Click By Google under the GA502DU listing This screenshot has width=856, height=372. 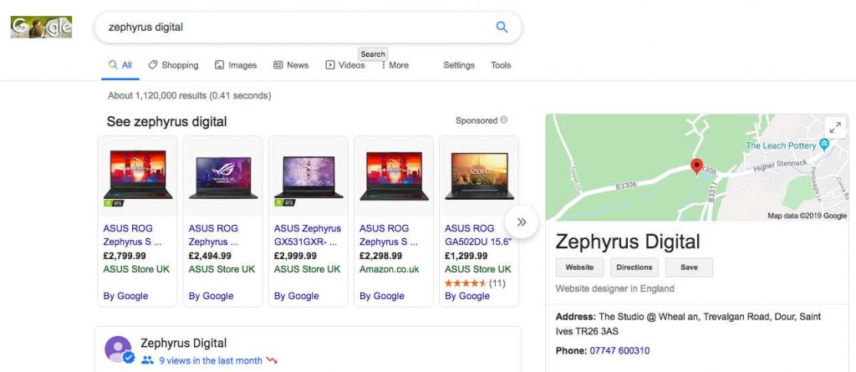[467, 296]
